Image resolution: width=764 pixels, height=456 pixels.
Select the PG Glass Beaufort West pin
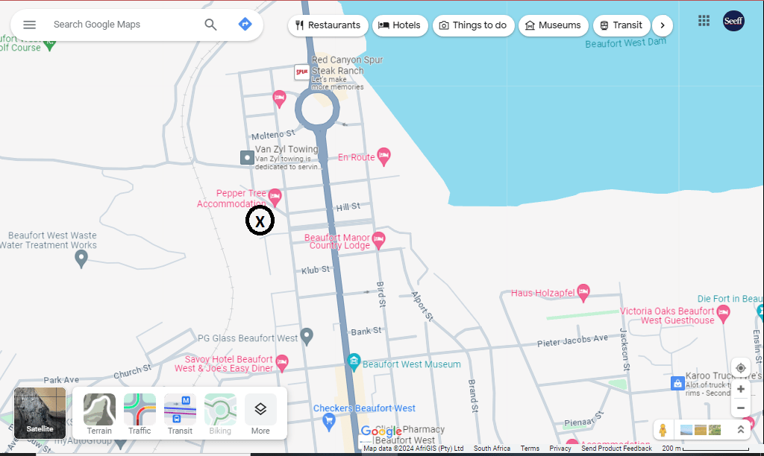[307, 336]
